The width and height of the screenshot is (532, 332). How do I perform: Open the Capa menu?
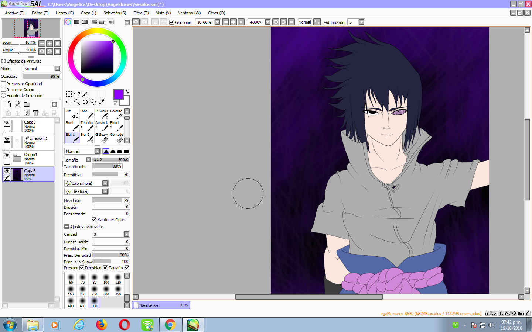click(x=89, y=13)
